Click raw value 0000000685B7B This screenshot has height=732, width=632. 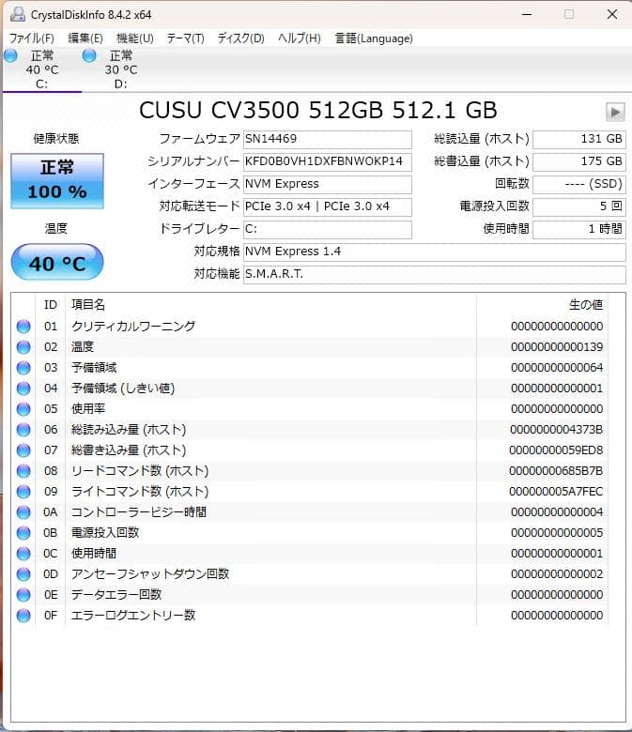(x=556, y=471)
